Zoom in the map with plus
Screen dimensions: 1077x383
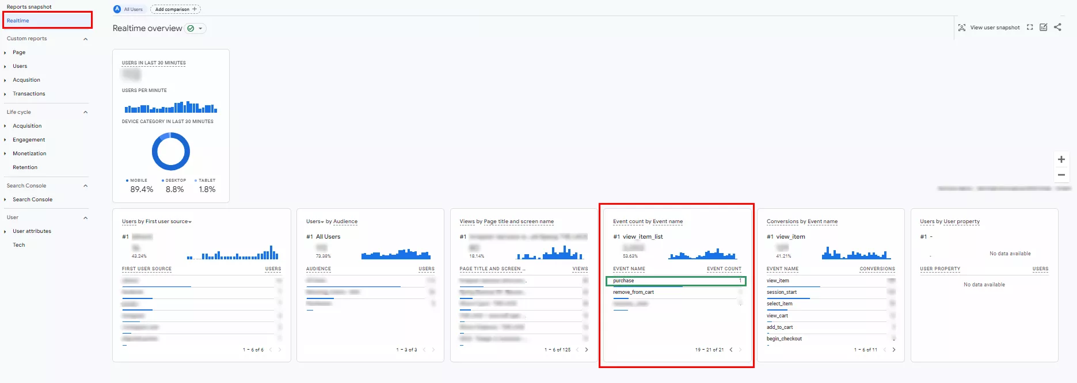pos(1061,159)
